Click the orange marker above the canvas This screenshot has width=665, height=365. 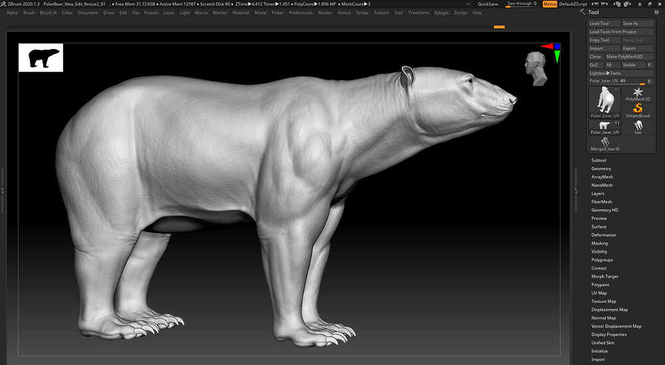point(499,27)
